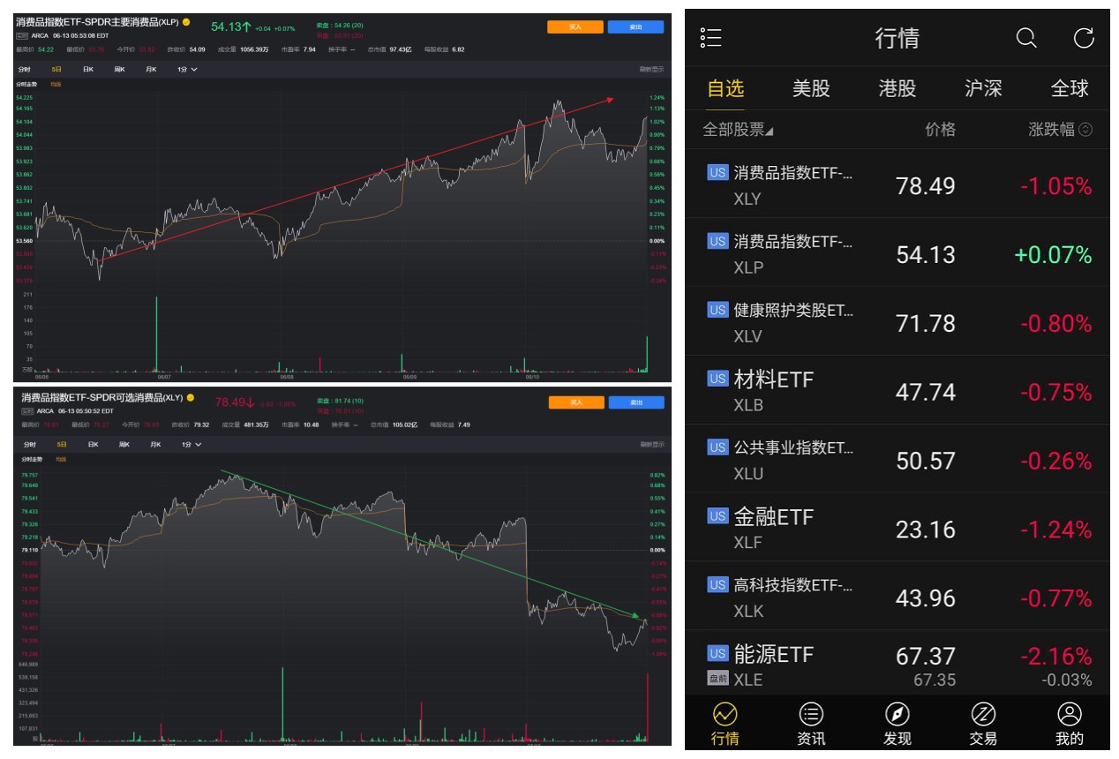This screenshot has width=1119, height=759.
Task: Open the 能源ETF XLE row
Action: (897, 665)
